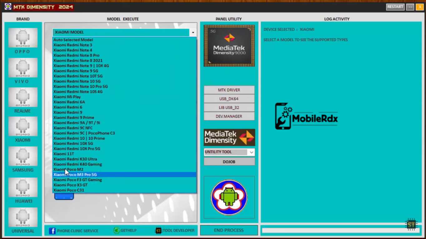This screenshot has width=426, height=239.
Task: Select Xiaomi Redmi Note 8 Pro
Action: coord(124,55)
